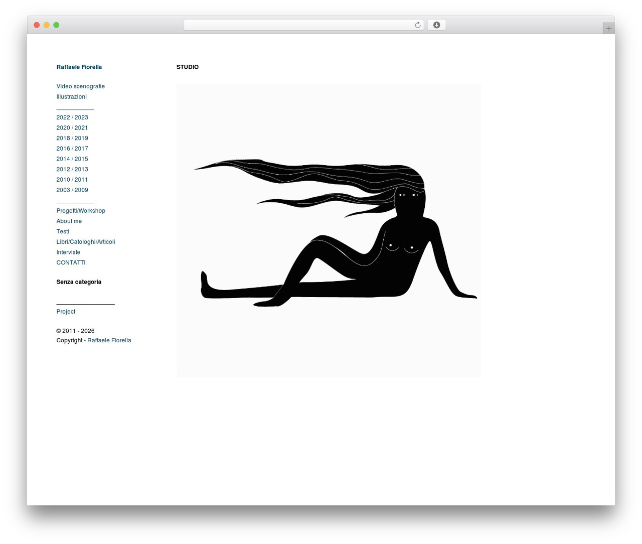Viewport: 642px width, 544px height.
Task: Click the © 2011 - 2026 text
Action: tap(75, 331)
